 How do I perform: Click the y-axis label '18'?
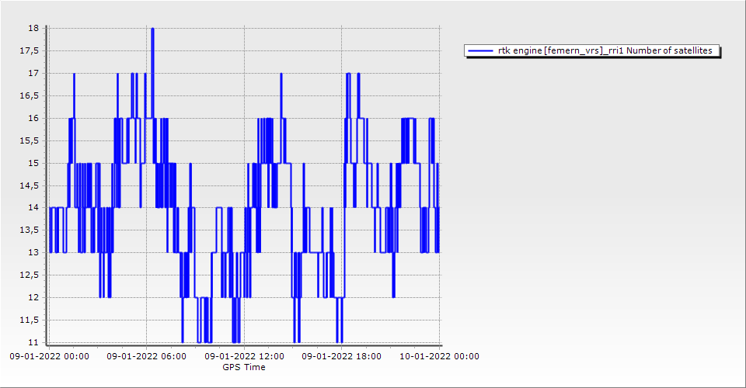[33, 29]
